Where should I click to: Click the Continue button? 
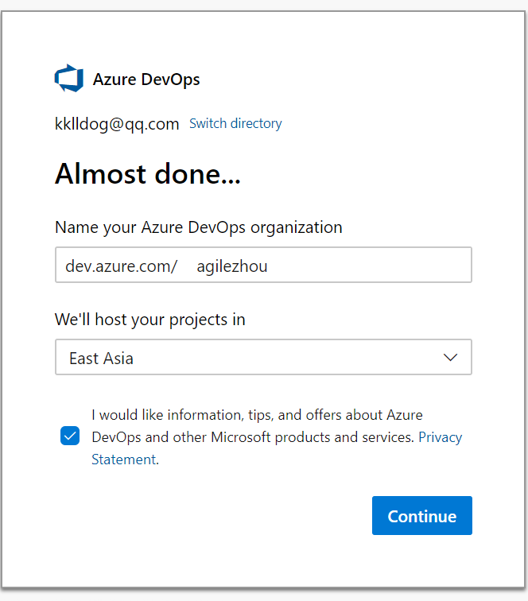[x=422, y=515]
